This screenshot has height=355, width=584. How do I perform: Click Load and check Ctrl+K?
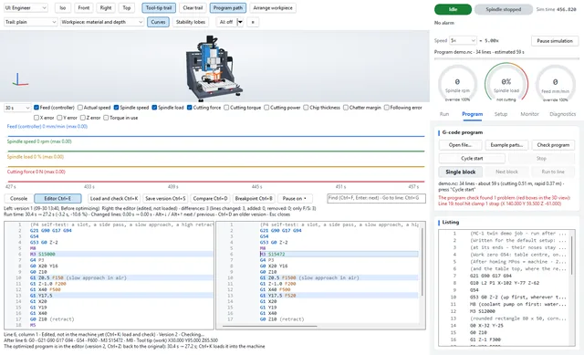tap(114, 199)
